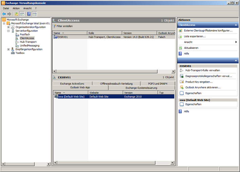Click the 'Exchange 2010' version cell

[x=133, y=97]
